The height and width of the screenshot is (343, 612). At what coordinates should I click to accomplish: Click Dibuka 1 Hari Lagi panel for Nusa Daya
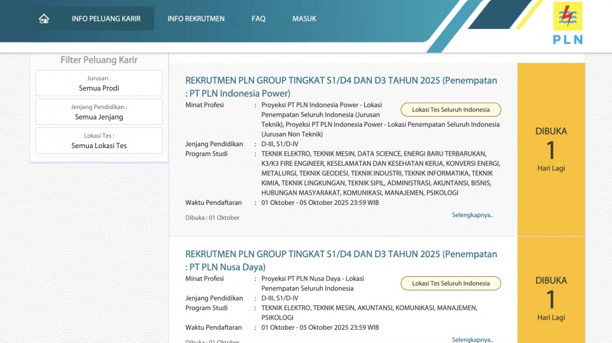click(x=551, y=290)
